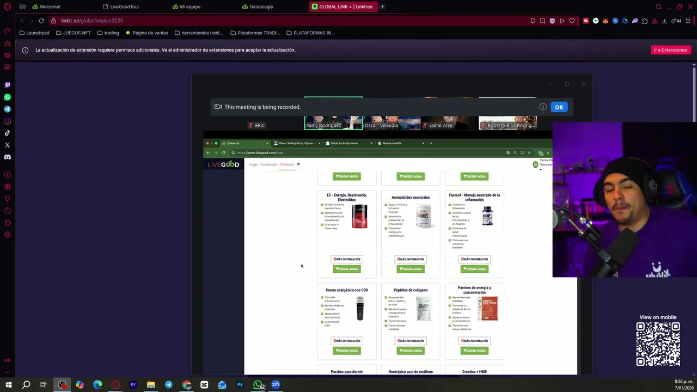This screenshot has height=392, width=697.
Task: Open Discord in the Opera sidebar
Action: [x=8, y=157]
